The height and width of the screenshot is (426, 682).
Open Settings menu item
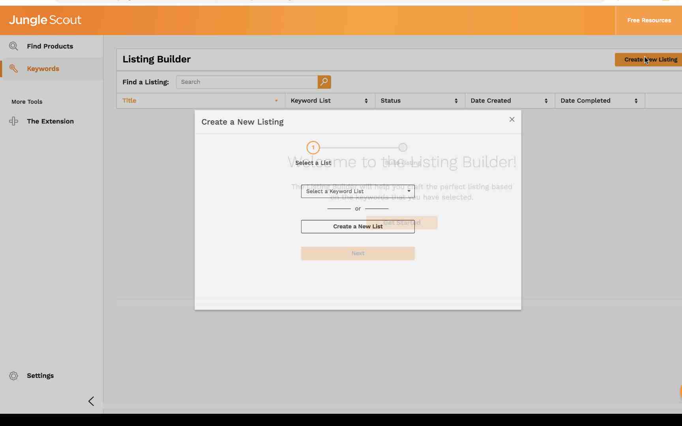pos(40,376)
